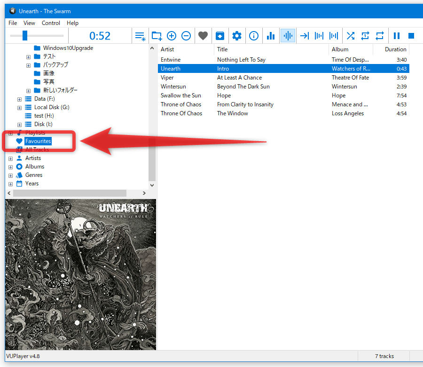Click the Windows10Upgrade folder icon
The image size is (423, 367).
(x=37, y=48)
